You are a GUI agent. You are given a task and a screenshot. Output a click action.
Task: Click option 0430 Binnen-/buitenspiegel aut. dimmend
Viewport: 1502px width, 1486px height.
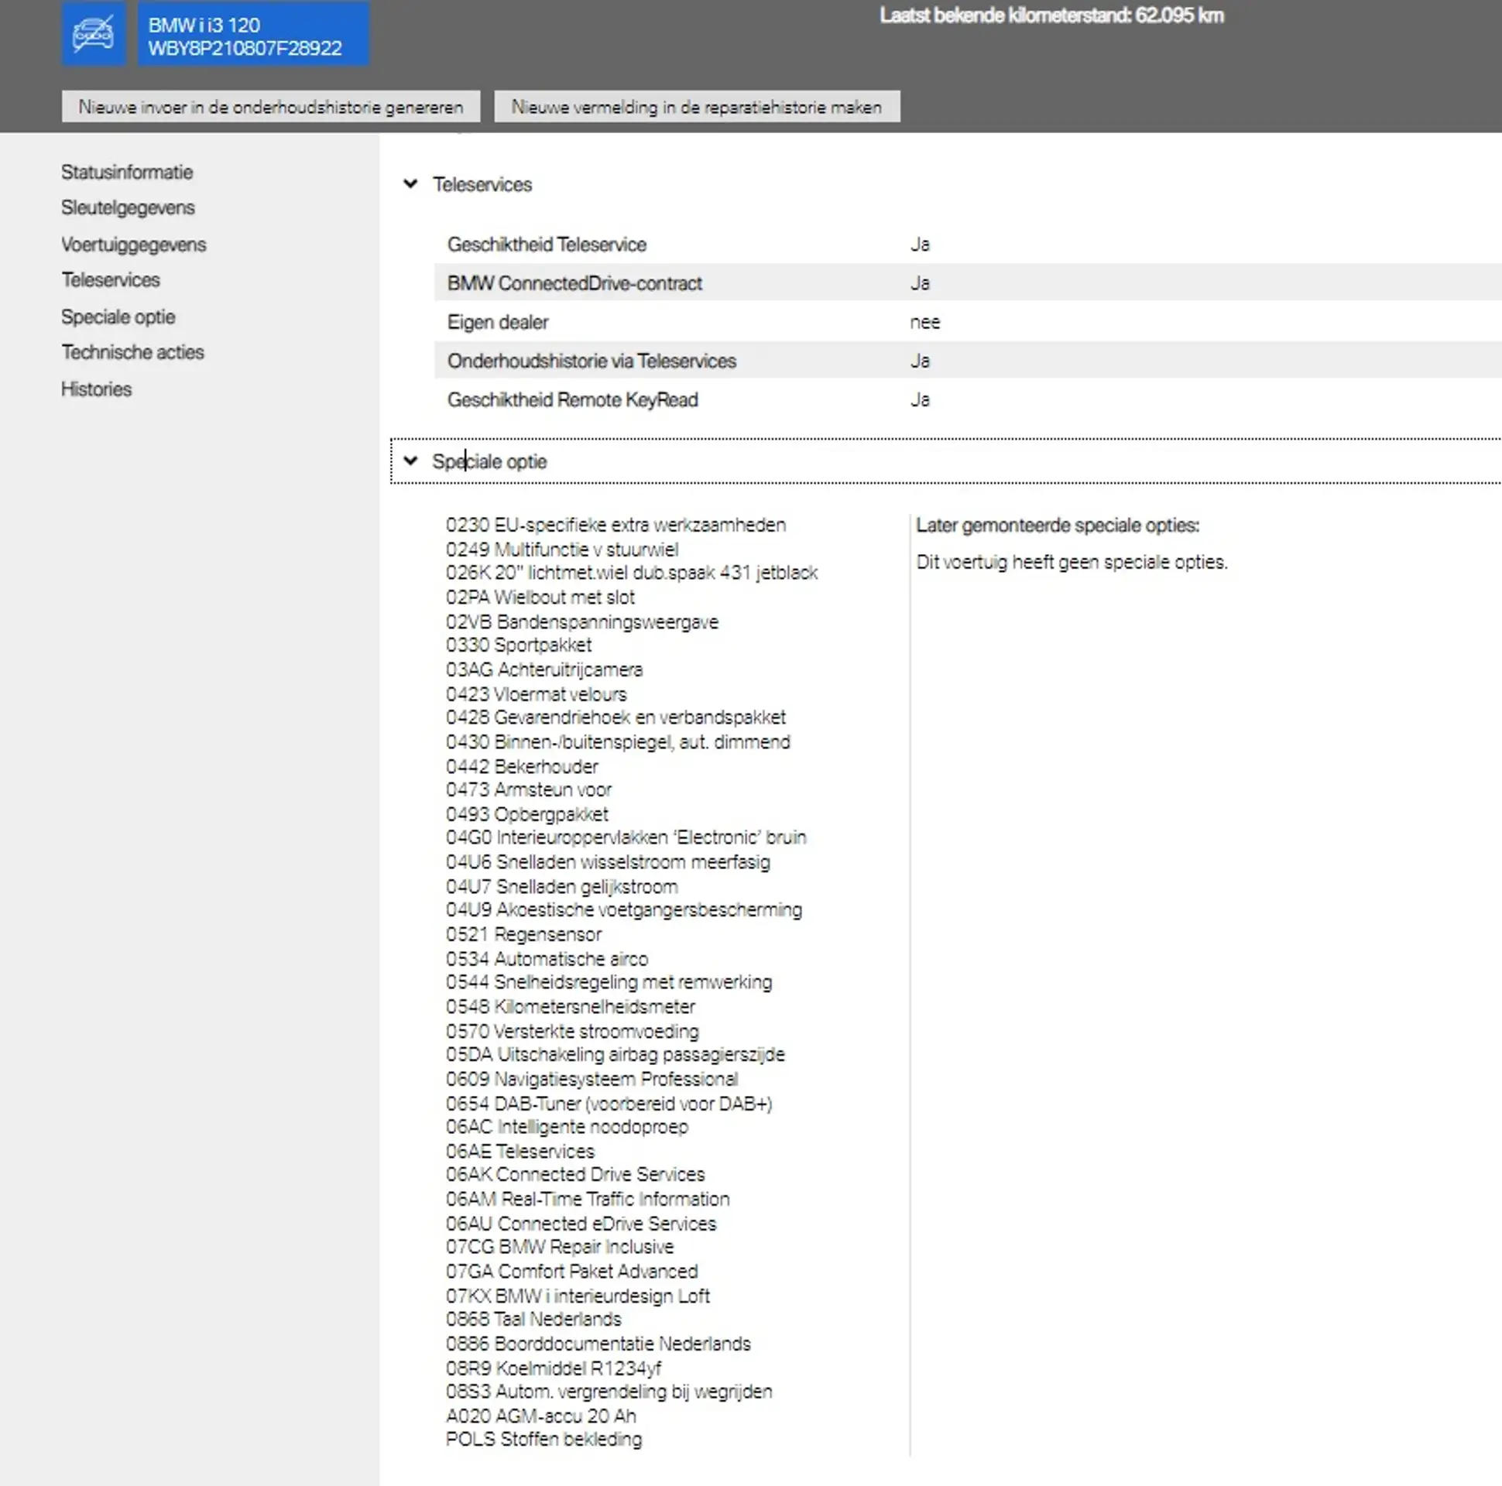click(618, 742)
